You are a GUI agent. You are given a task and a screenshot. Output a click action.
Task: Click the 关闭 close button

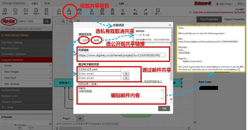point(164,108)
